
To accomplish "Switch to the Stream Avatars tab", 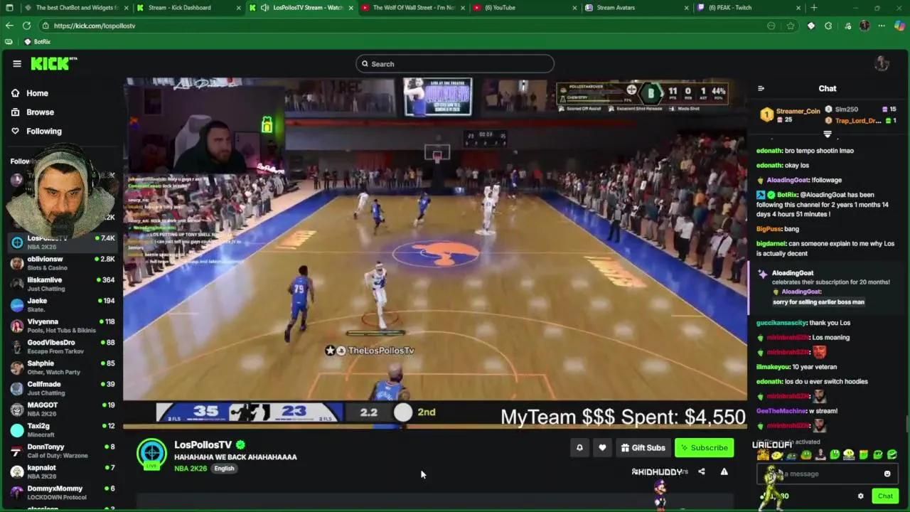I will [x=636, y=8].
